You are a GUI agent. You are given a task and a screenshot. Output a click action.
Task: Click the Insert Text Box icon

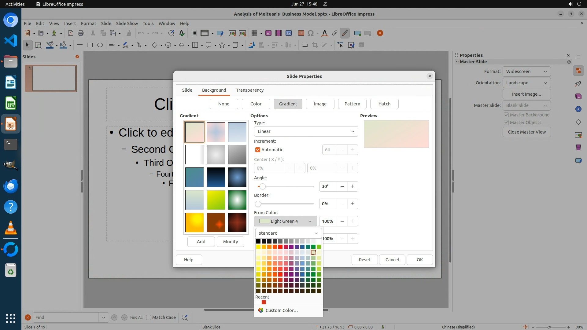[x=301, y=33]
